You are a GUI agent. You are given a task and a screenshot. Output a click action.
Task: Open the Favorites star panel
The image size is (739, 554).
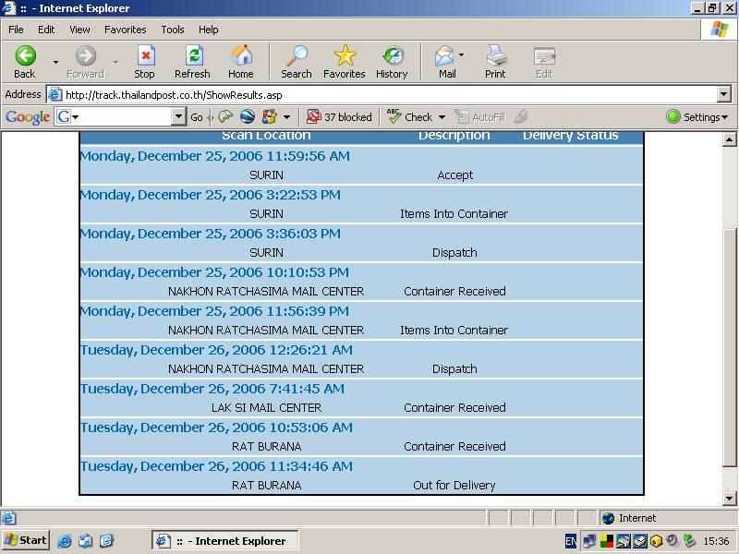tap(344, 61)
